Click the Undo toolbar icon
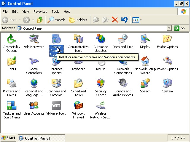Viewport: 191px width, 143px height. click(x=124, y=20)
